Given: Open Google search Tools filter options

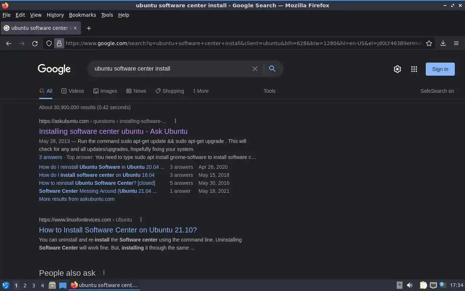Looking at the screenshot, I should [x=270, y=91].
